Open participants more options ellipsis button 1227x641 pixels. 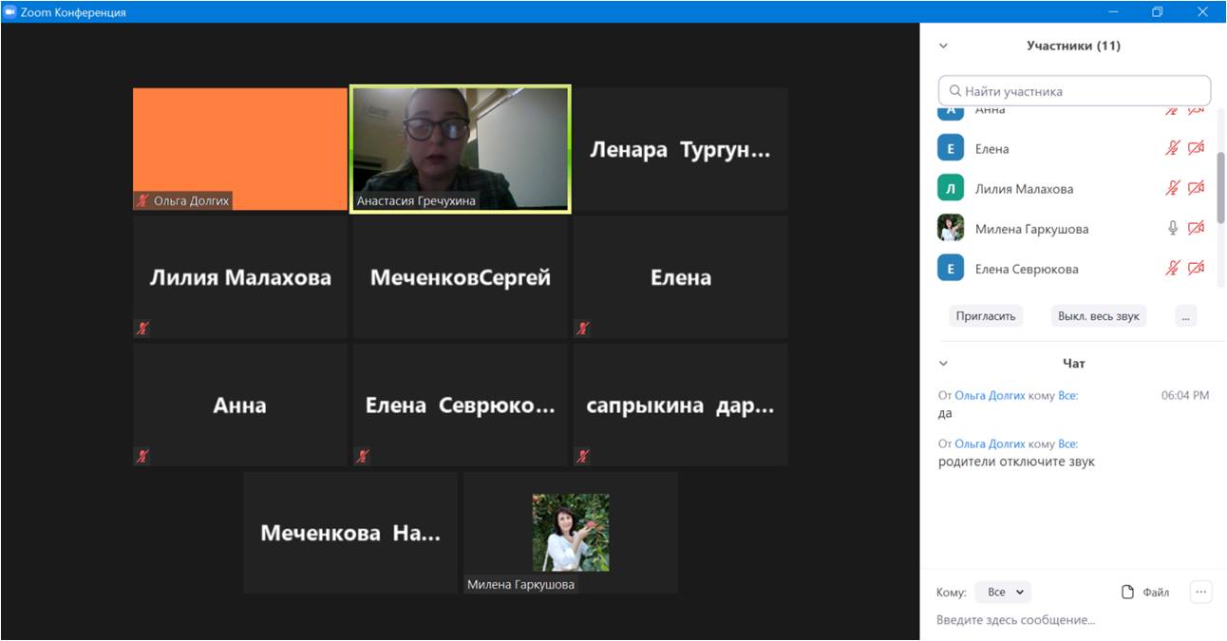1185,316
